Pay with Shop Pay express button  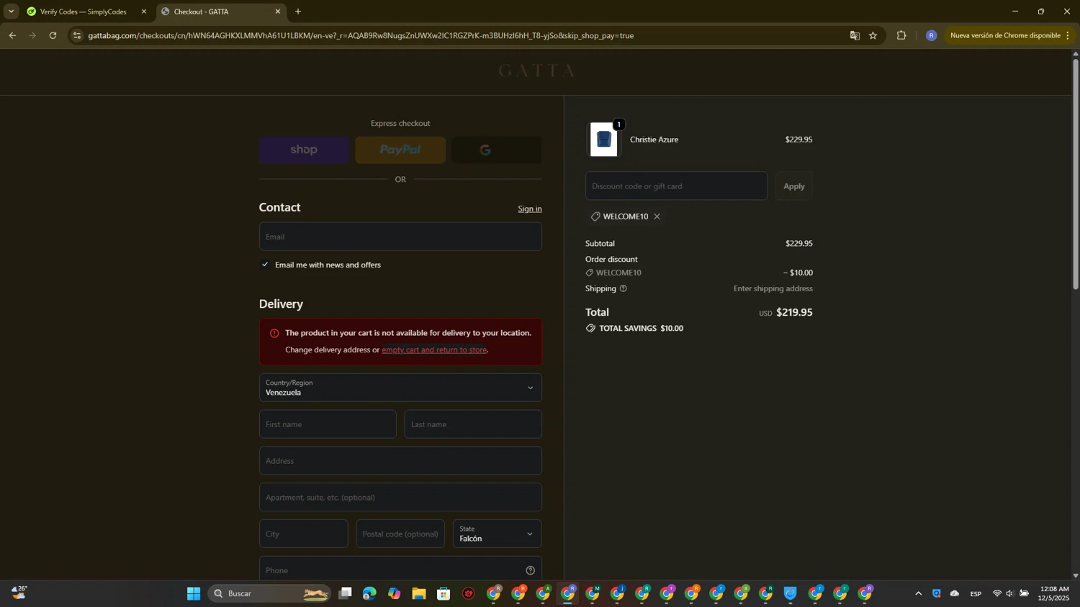point(304,150)
